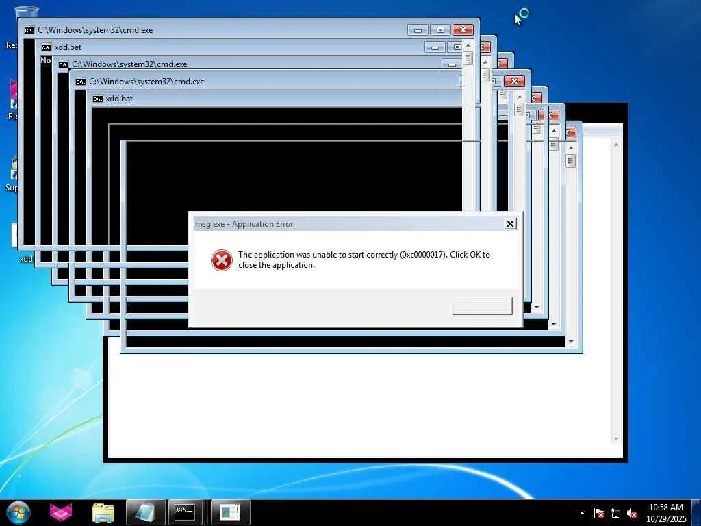The height and width of the screenshot is (526, 701).
Task: Click the title icon of the upper xdd.bat window
Action: point(47,47)
